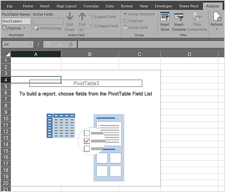Click the Refresh icon
225x192 pixels.
(217, 17)
